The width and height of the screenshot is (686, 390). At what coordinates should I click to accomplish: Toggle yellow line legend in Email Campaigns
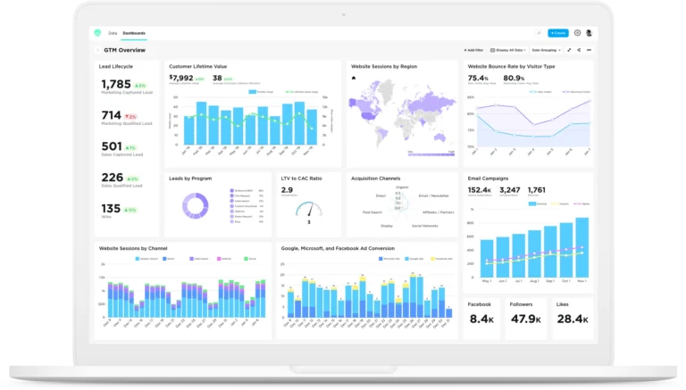click(x=560, y=203)
